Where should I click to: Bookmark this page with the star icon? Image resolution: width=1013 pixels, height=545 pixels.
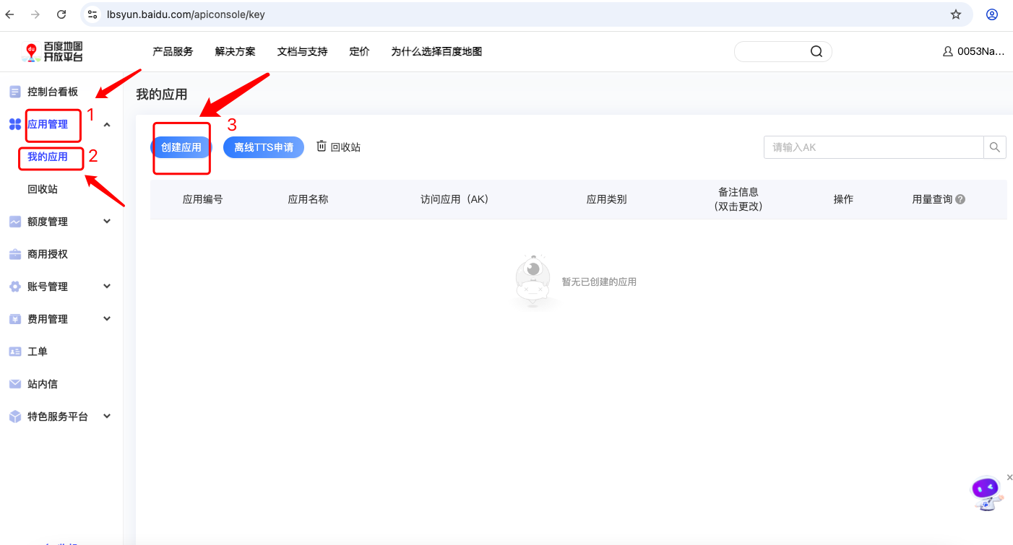coord(956,14)
